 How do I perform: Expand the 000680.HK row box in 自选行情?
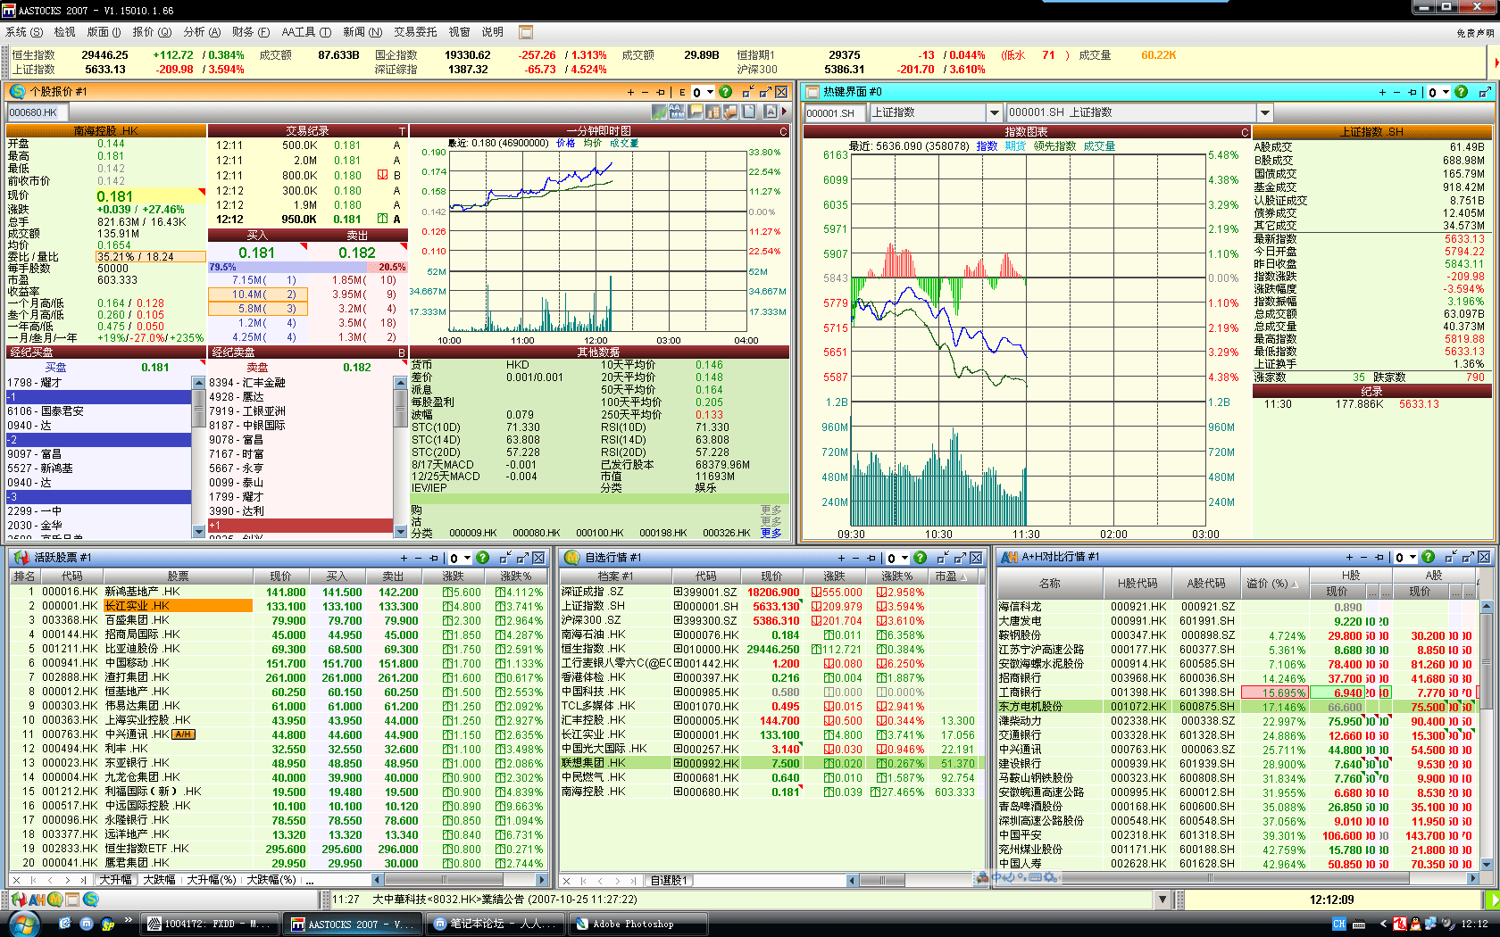click(678, 792)
